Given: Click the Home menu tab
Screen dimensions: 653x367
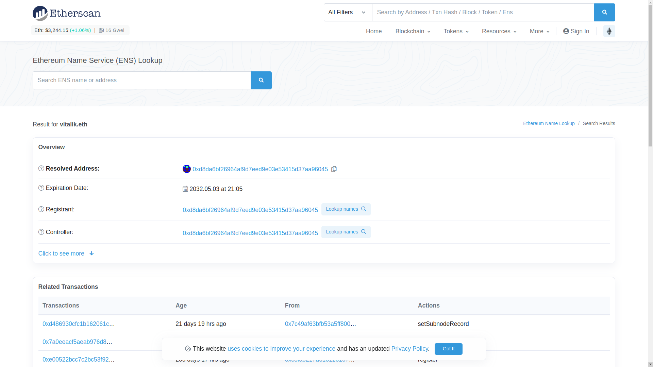Looking at the screenshot, I should tap(374, 31).
